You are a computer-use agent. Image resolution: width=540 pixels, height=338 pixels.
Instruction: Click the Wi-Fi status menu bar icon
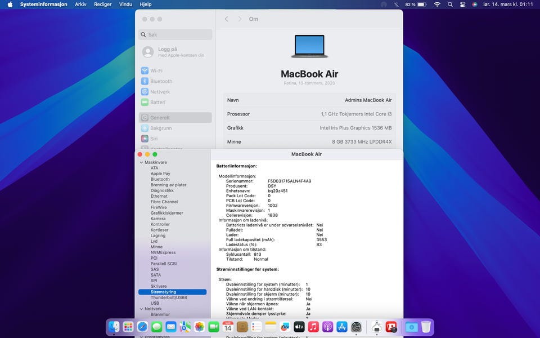coord(437,5)
